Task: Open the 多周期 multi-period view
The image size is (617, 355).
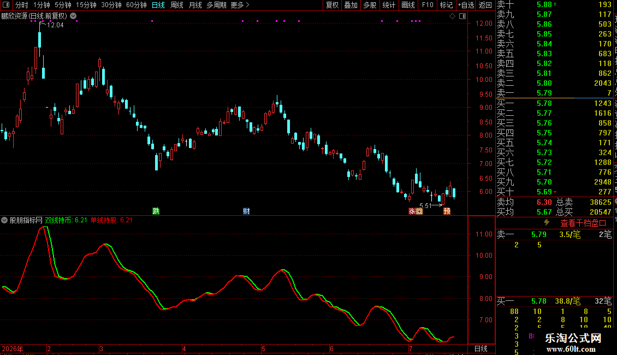Action: [216, 5]
